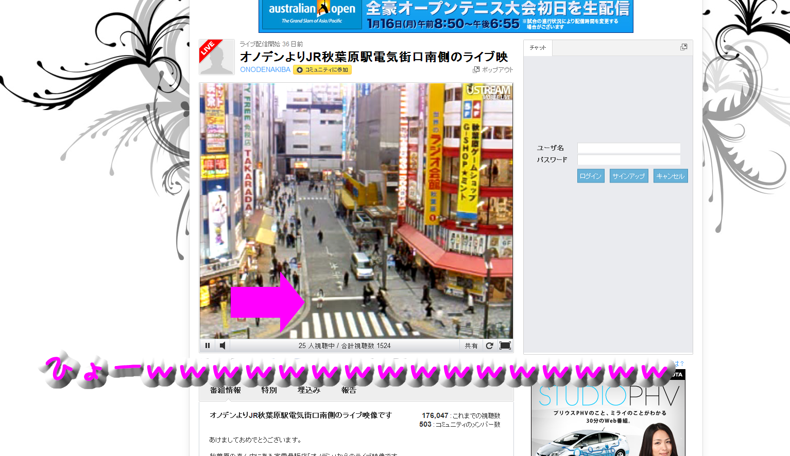This screenshot has width=790, height=456.
Task: Open the 番組情報 program info tab
Action: click(226, 390)
